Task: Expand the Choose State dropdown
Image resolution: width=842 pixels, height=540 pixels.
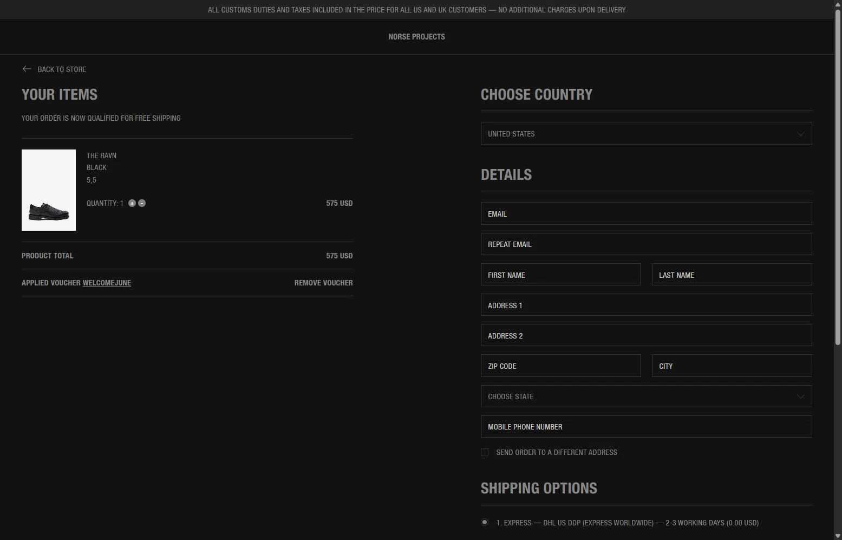Action: click(x=646, y=396)
